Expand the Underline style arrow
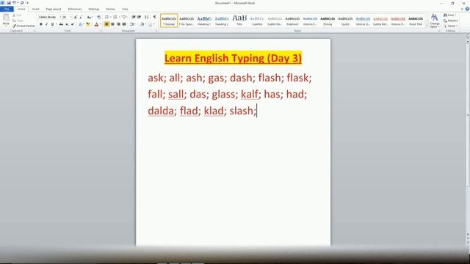 click(57, 24)
